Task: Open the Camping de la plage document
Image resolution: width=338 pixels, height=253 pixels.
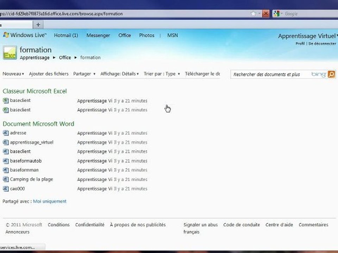Action: (31, 179)
